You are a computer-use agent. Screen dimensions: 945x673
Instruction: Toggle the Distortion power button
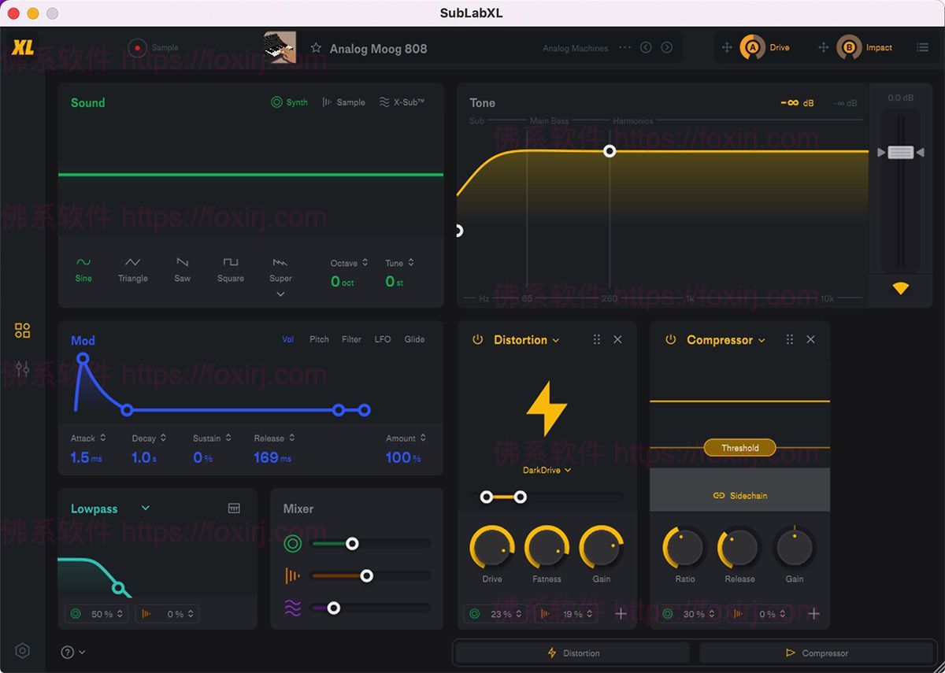(x=477, y=339)
